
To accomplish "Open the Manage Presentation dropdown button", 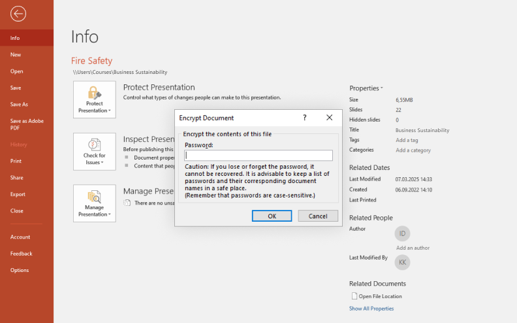I will click(95, 203).
